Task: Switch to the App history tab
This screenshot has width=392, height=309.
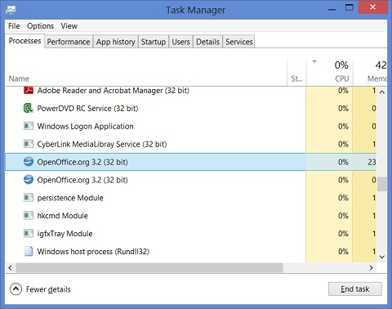Action: click(116, 42)
